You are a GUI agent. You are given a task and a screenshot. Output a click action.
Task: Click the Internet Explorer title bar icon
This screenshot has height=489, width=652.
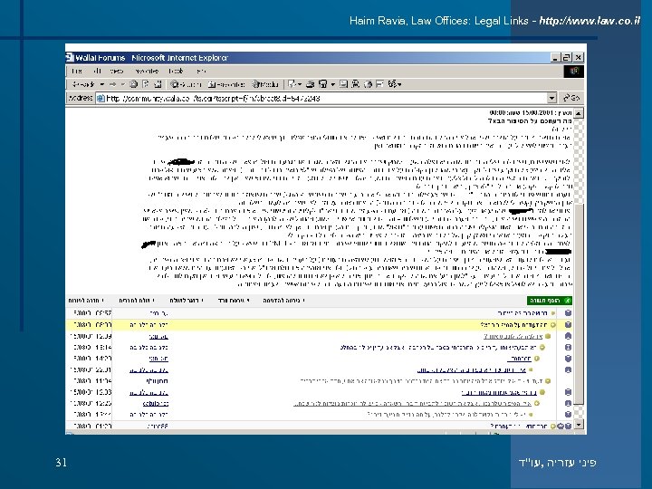pyautogui.click(x=70, y=57)
